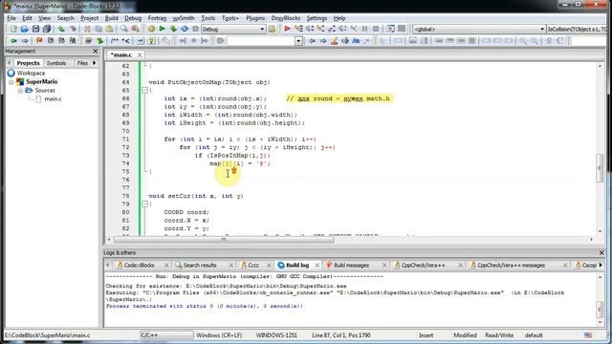Click the Open file folder icon
This screenshot has width=612, height=344.
pos(25,29)
